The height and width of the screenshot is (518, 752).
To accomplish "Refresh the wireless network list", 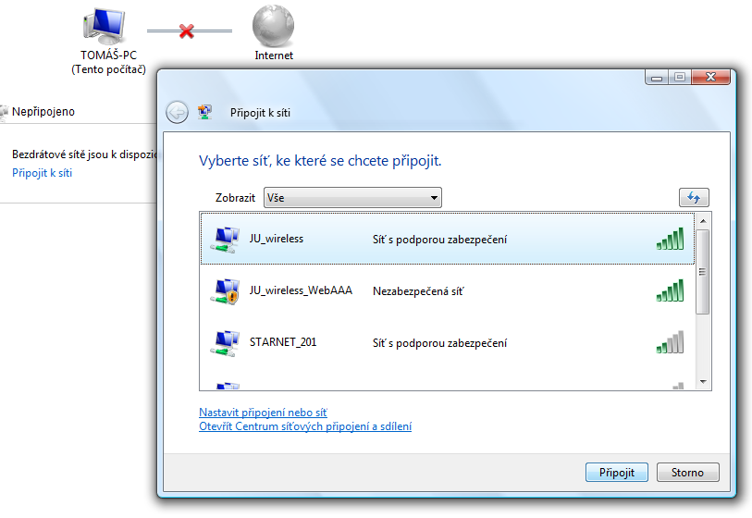I will 694,197.
